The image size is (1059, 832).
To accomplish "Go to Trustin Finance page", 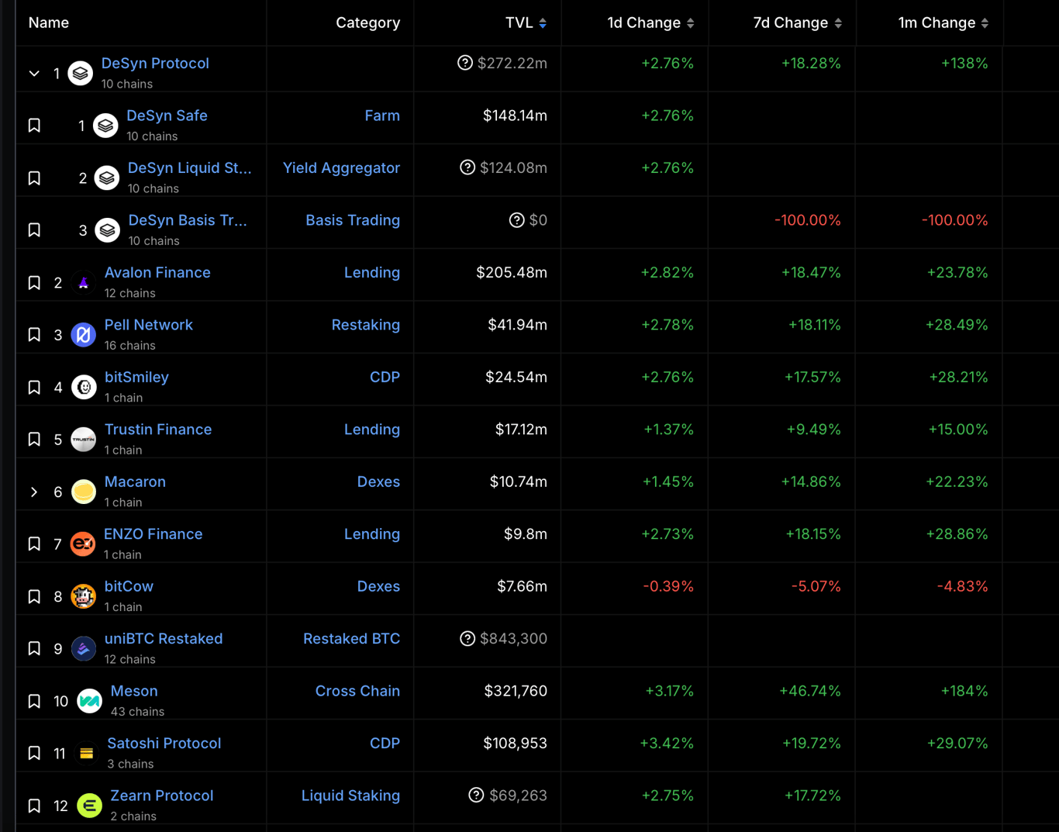I will tap(158, 430).
